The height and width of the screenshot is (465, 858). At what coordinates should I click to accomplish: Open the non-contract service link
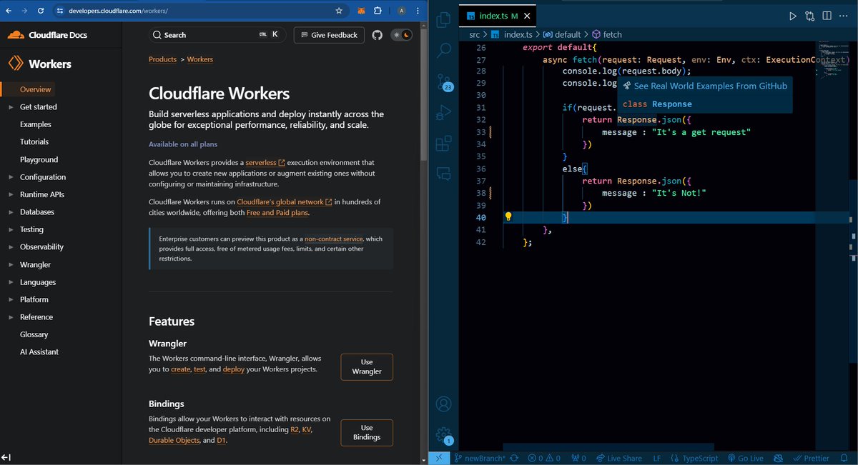pyautogui.click(x=334, y=239)
